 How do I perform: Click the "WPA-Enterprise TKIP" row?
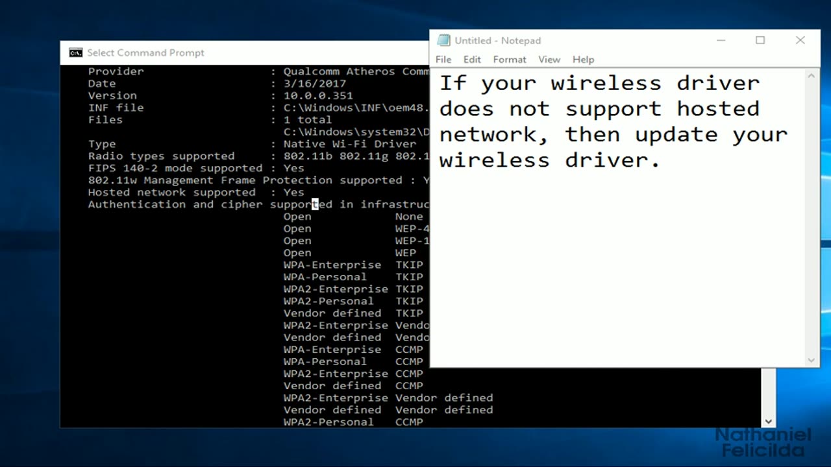coord(353,265)
